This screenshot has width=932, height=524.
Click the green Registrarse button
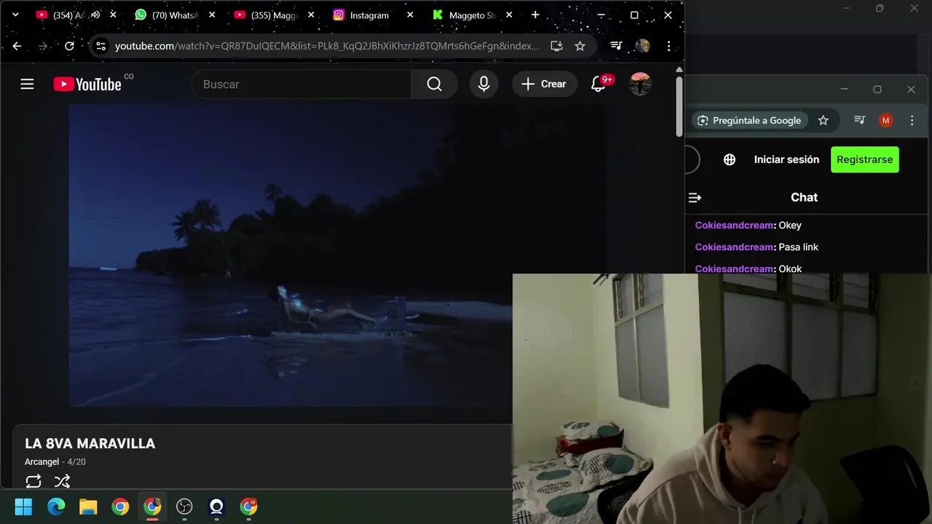[865, 159]
